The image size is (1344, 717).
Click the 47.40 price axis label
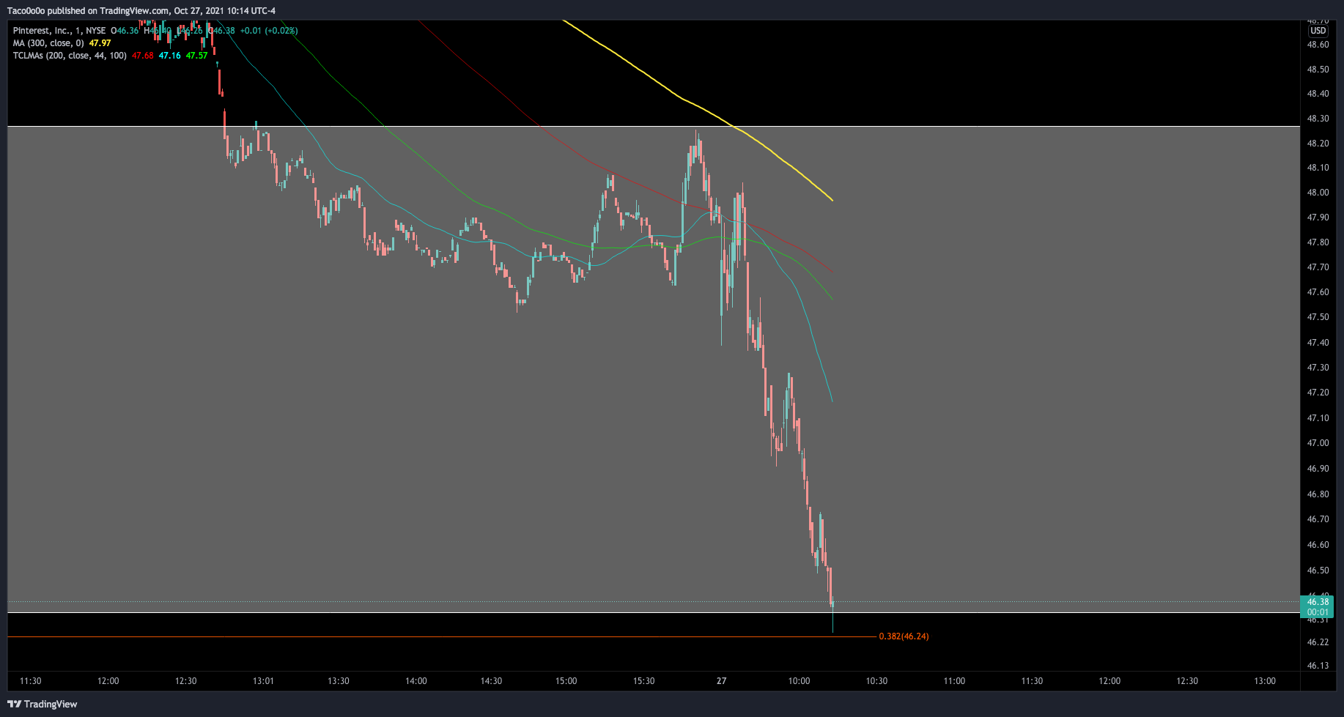(1318, 343)
